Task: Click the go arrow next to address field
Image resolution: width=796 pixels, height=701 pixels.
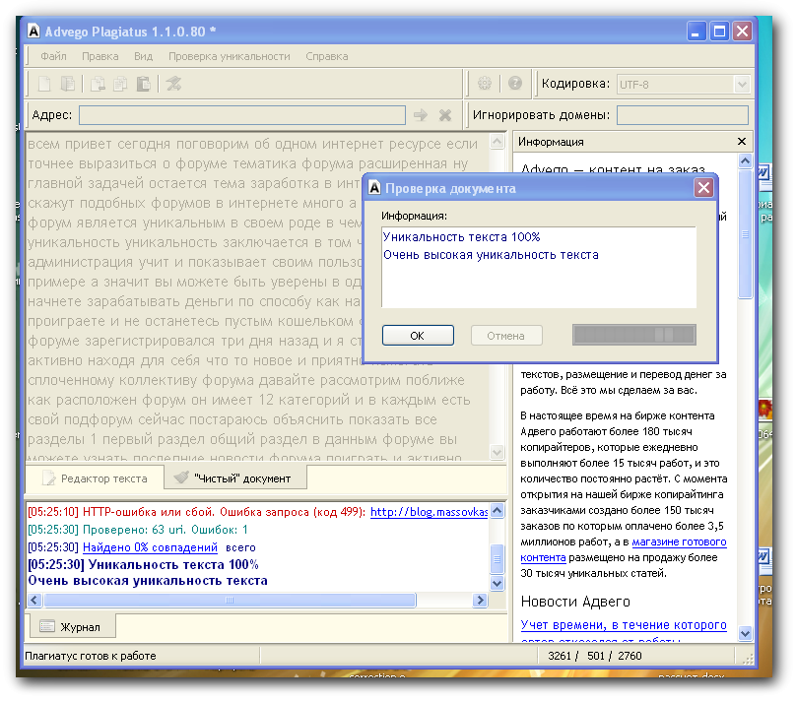Action: [421, 115]
